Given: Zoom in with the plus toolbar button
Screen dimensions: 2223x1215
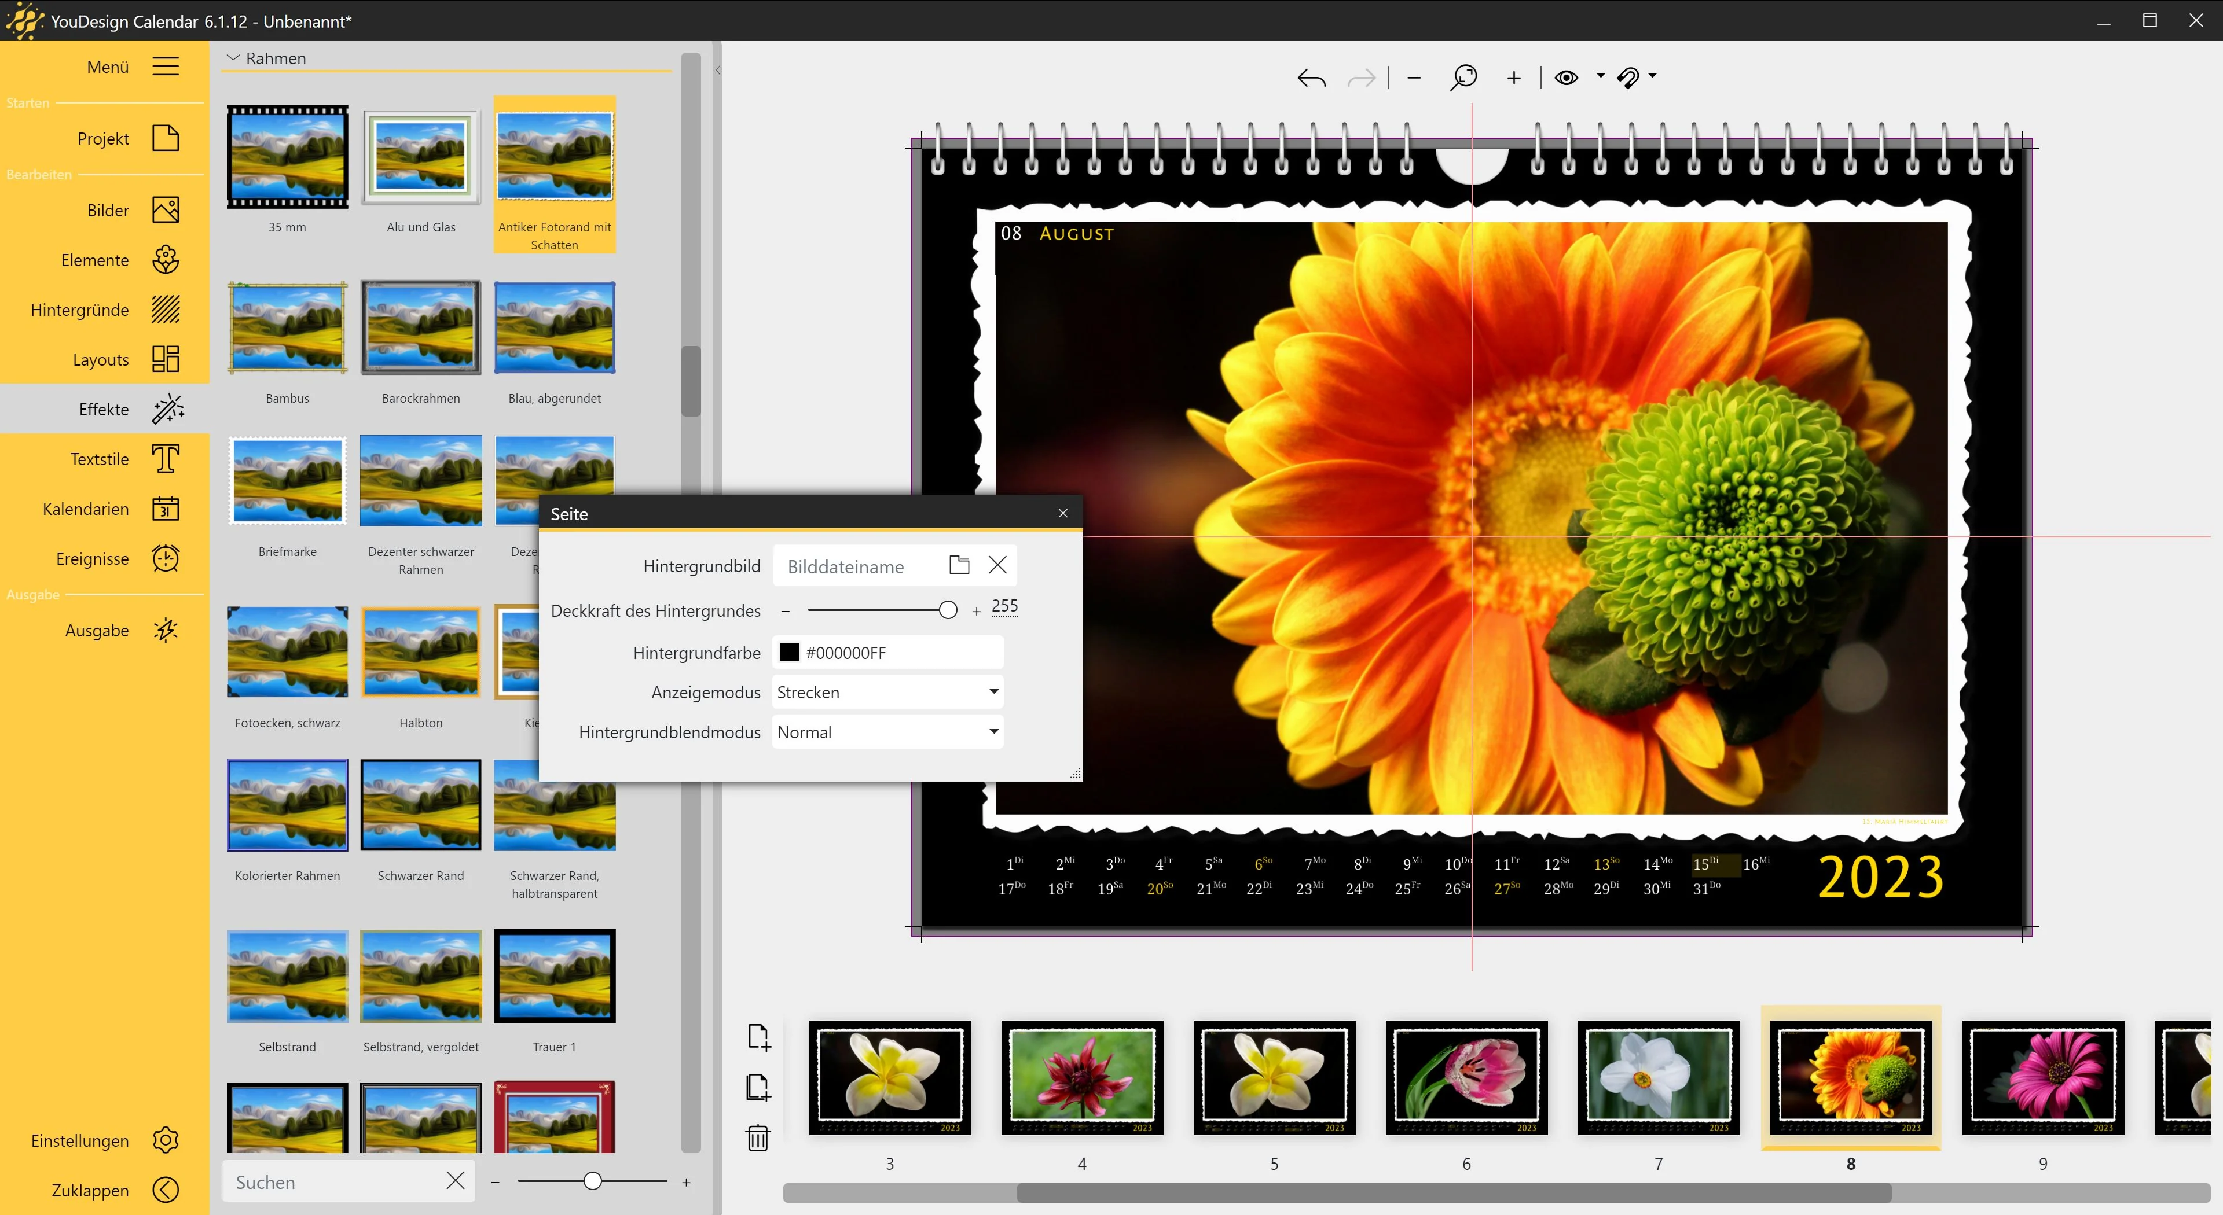Looking at the screenshot, I should tap(1514, 78).
